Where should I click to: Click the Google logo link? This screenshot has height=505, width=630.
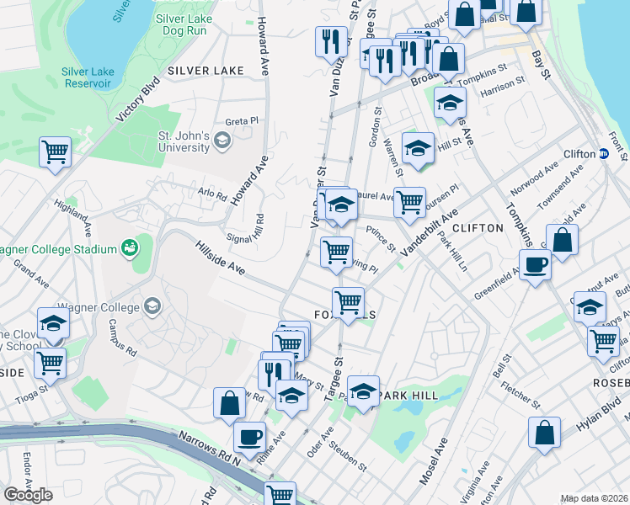[x=28, y=495]
